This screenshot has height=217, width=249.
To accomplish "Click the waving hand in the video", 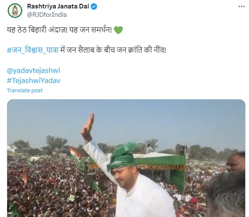I will 88,127.
